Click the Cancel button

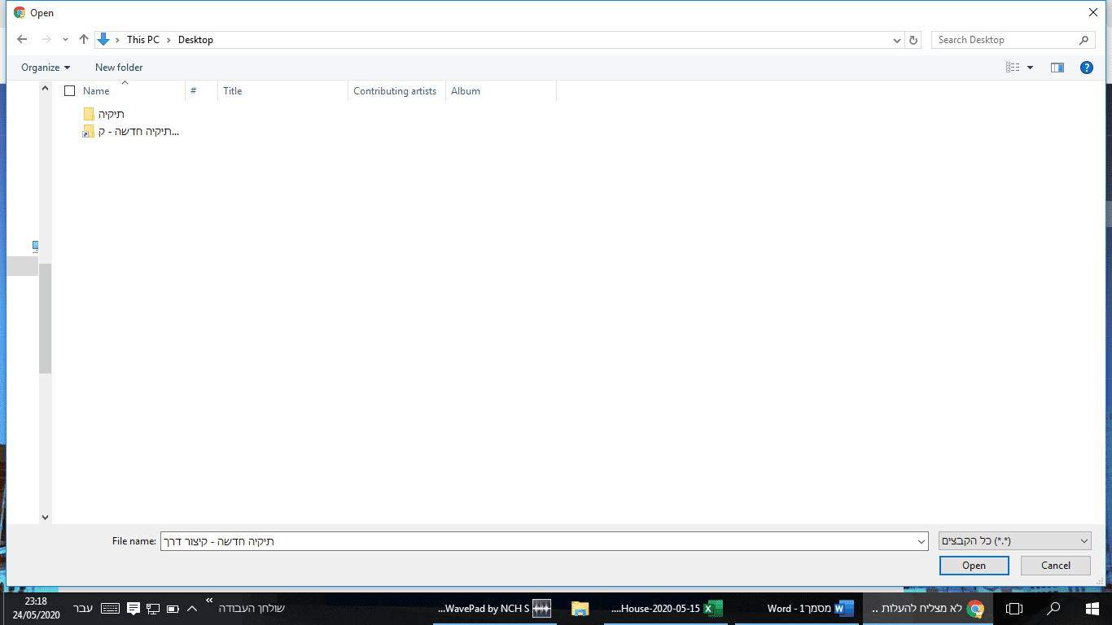pos(1056,566)
